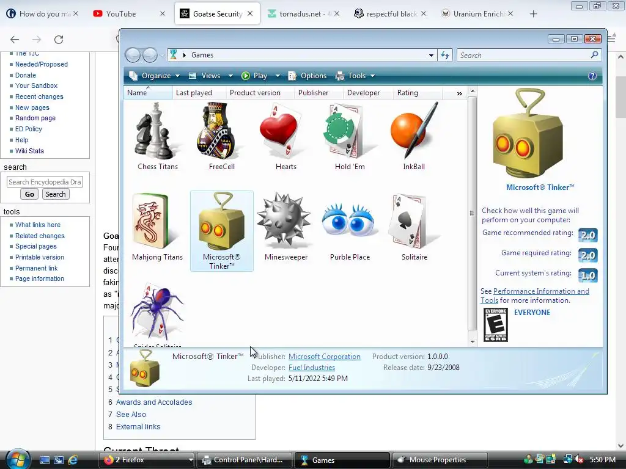
Task: Close the Goatse Security tab
Action: click(x=250, y=13)
